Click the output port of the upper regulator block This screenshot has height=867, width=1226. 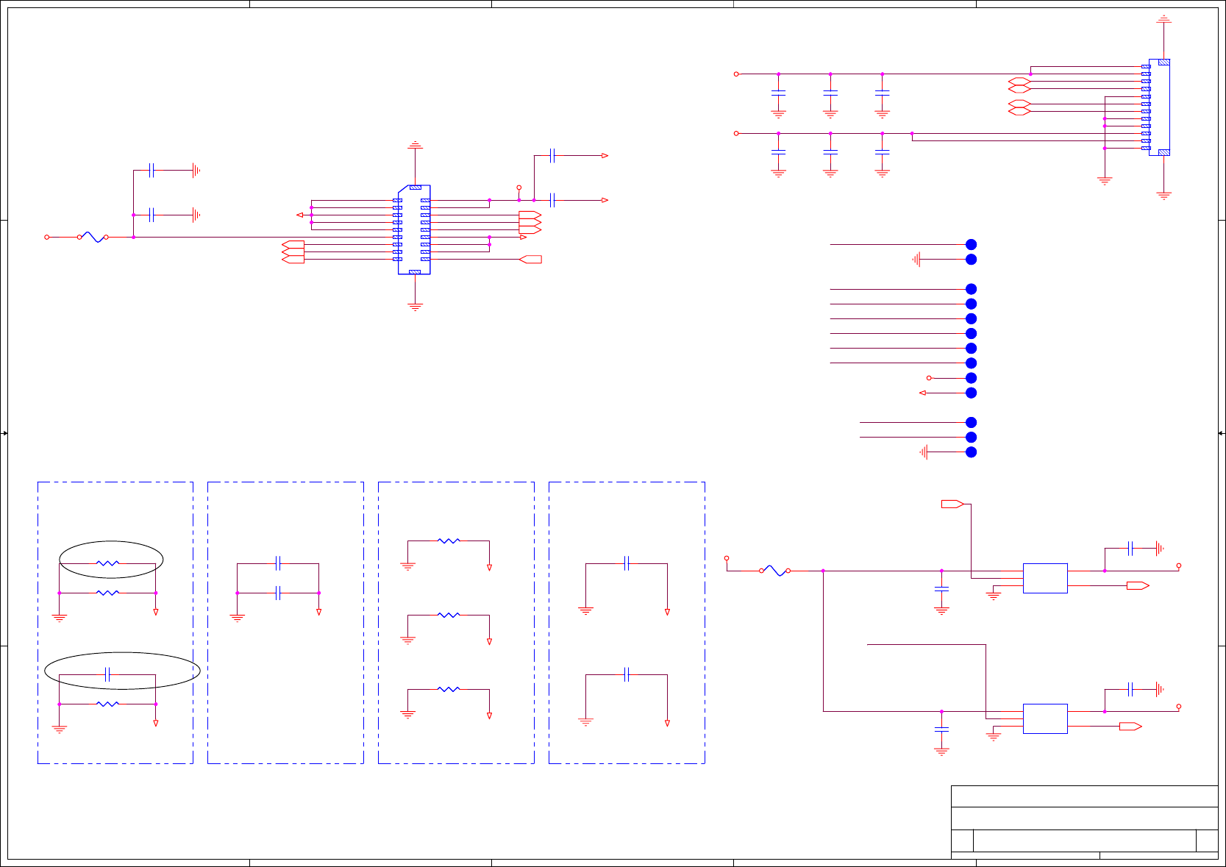[1138, 585]
